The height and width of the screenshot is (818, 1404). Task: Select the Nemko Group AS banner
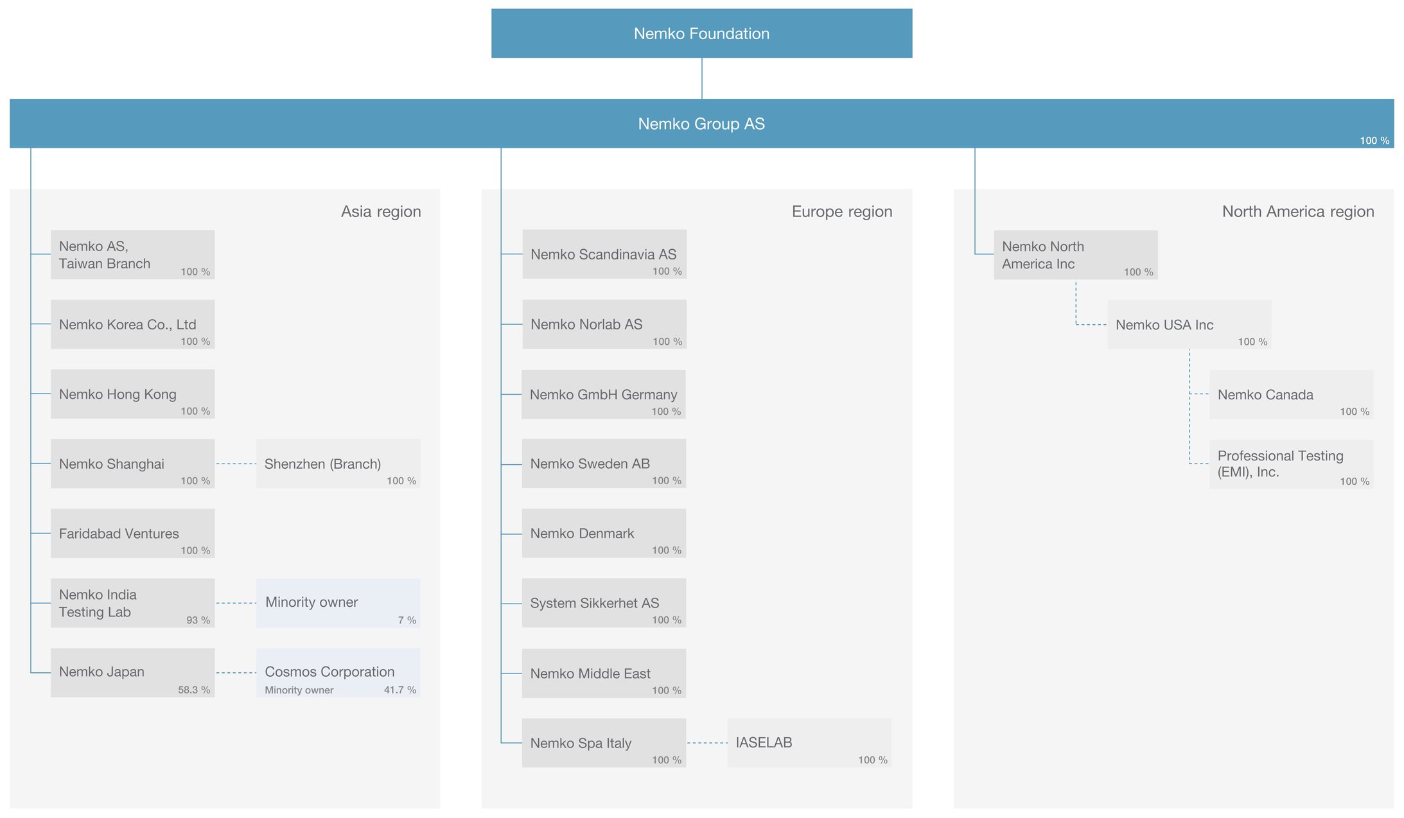[701, 123]
